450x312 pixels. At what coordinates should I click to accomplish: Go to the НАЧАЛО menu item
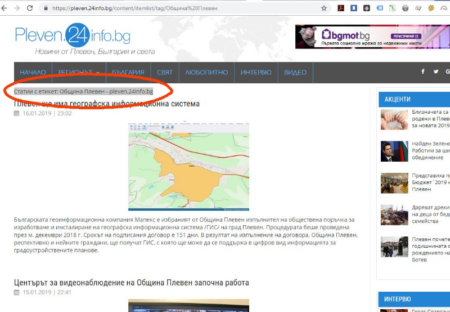[33, 73]
